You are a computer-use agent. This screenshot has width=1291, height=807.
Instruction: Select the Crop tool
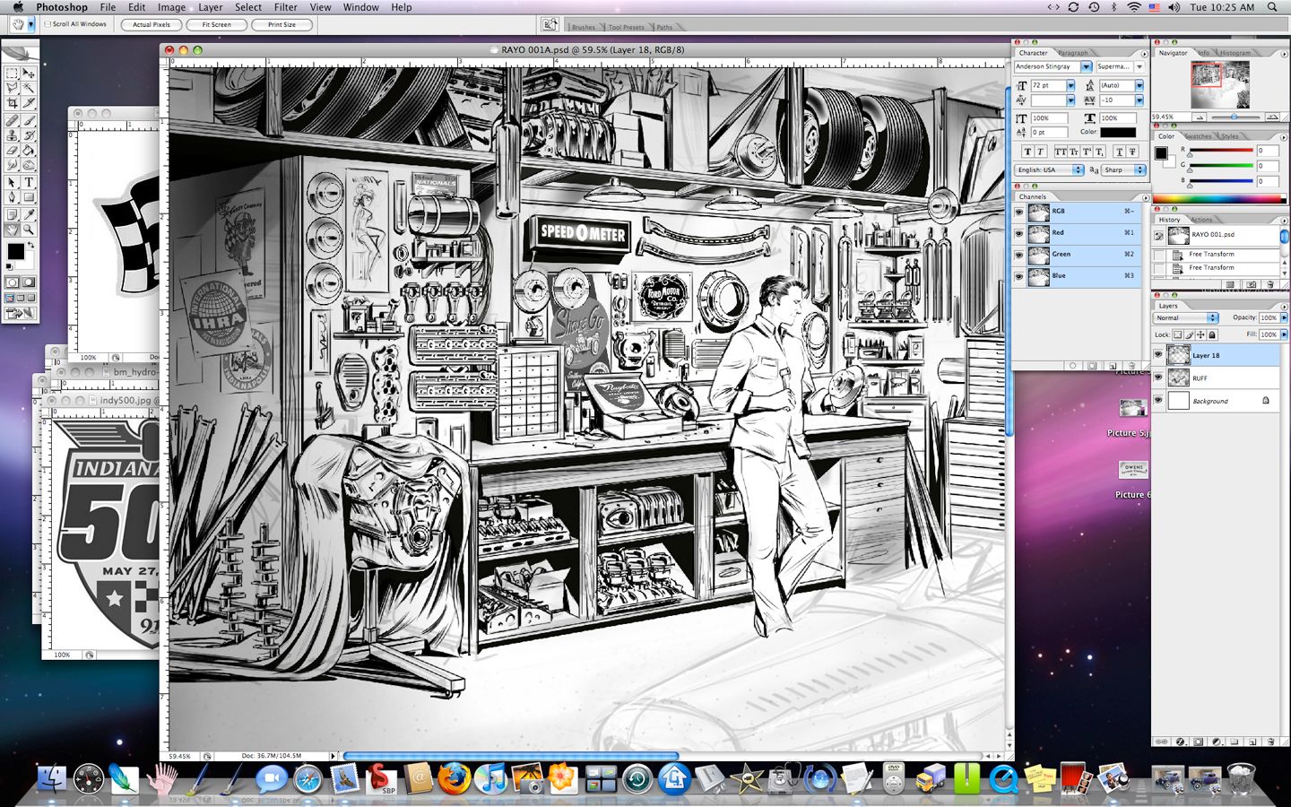(12, 103)
